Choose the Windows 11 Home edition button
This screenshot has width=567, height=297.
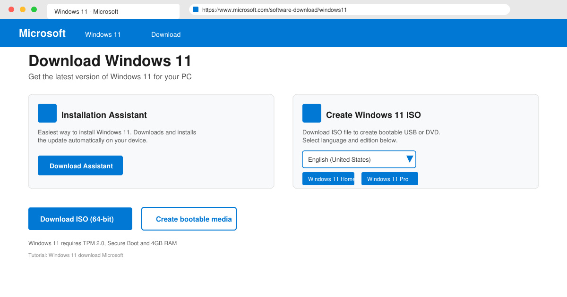coord(328,179)
